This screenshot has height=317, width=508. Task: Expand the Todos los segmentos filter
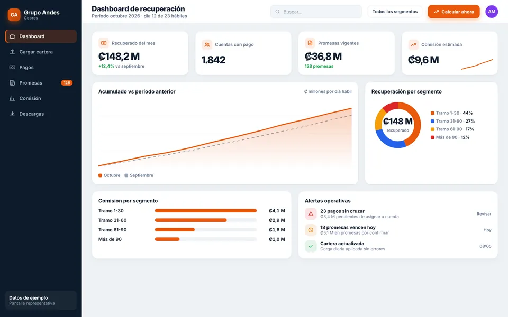(395, 12)
